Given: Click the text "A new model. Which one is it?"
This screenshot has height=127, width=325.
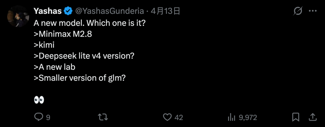Looking at the screenshot, I should [90, 23].
